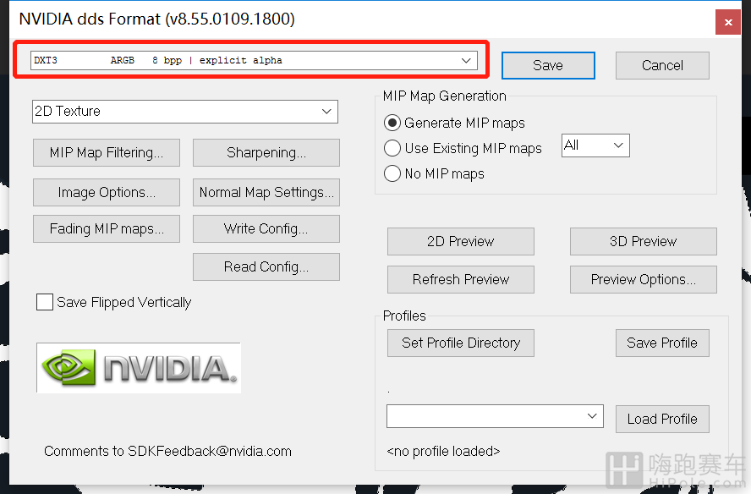
Task: Click Load Profile button
Action: (x=662, y=420)
